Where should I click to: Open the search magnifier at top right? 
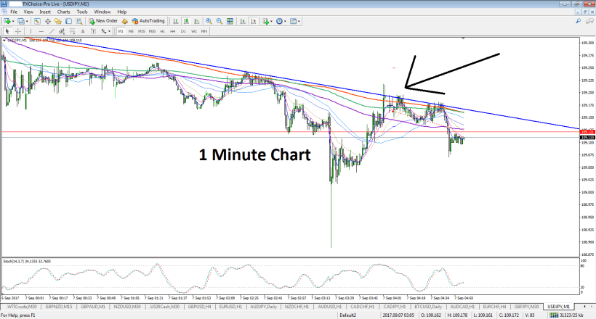[x=578, y=21]
